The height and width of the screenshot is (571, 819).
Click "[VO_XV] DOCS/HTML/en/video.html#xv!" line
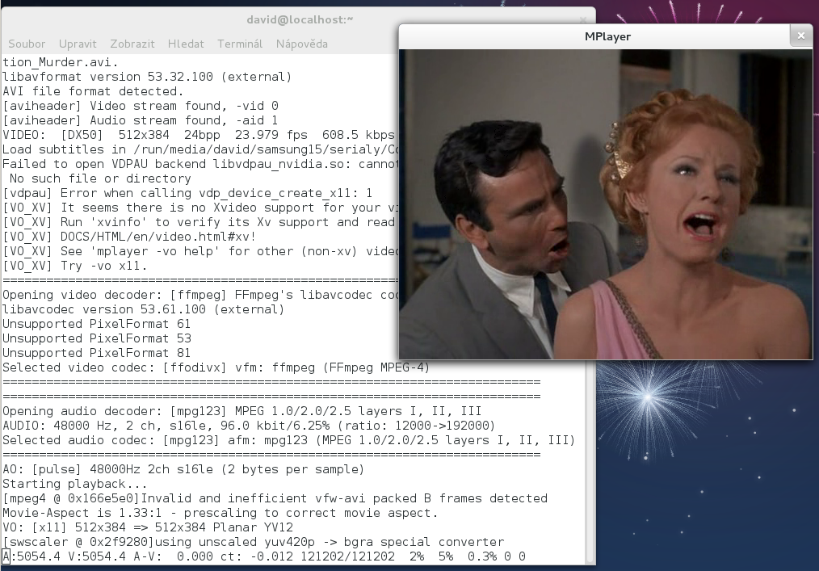coord(129,237)
